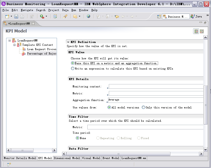Open the Edit menu
This screenshot has height=168, width=211.
(15, 10)
